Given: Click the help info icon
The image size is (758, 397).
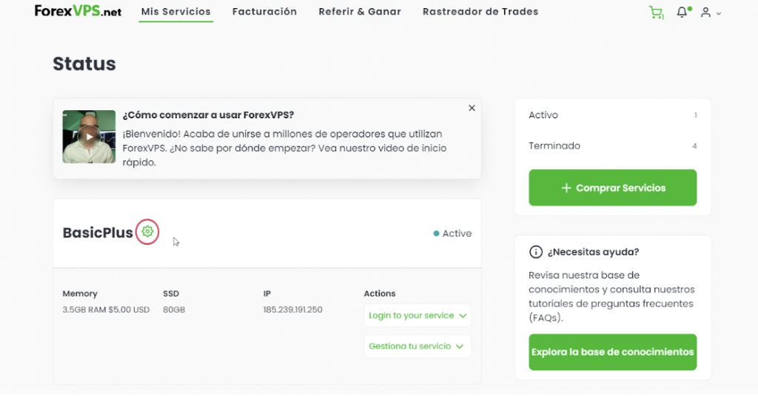Looking at the screenshot, I should (536, 252).
